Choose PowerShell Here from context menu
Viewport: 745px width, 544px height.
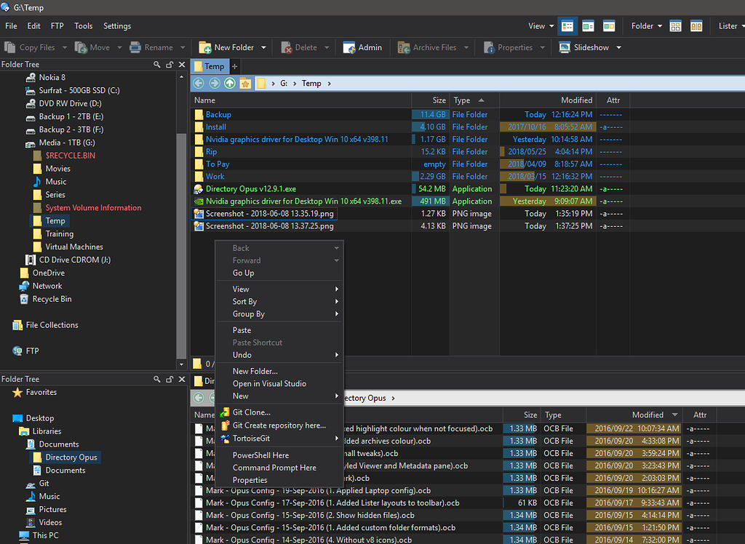tap(260, 455)
